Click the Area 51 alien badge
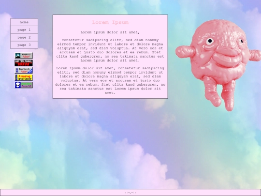The image size is (261, 196). pos(24,85)
